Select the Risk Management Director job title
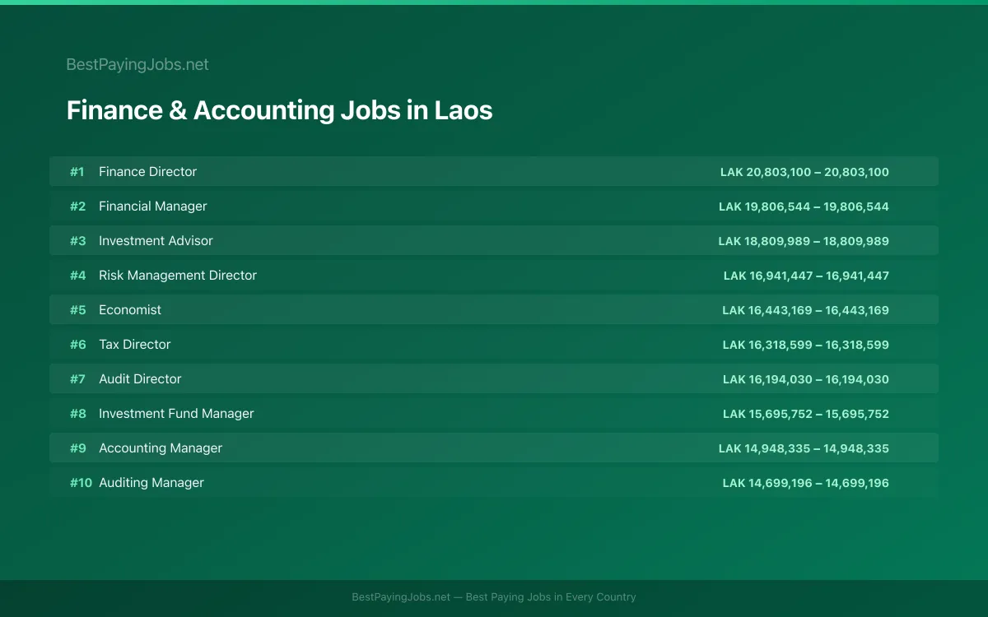 tap(178, 276)
